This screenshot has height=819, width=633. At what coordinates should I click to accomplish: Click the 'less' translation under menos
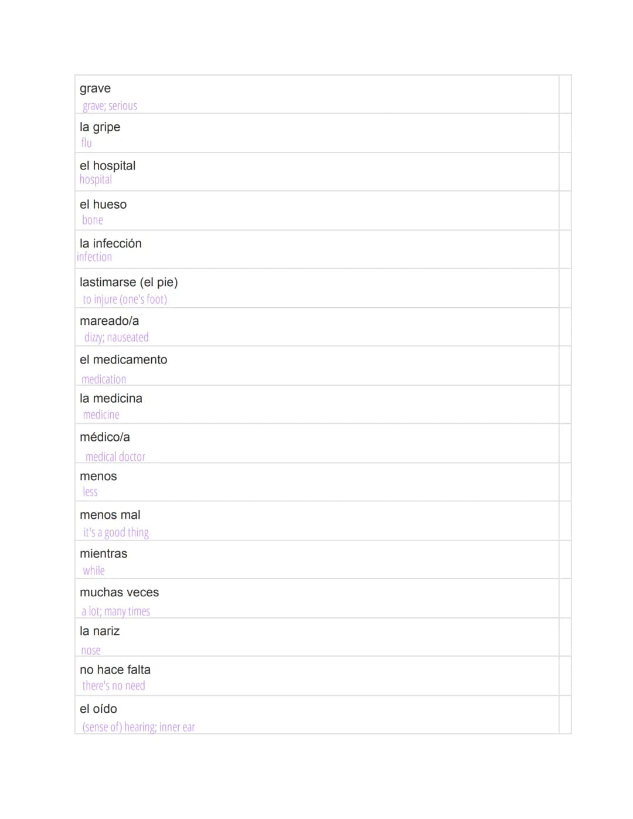(90, 491)
